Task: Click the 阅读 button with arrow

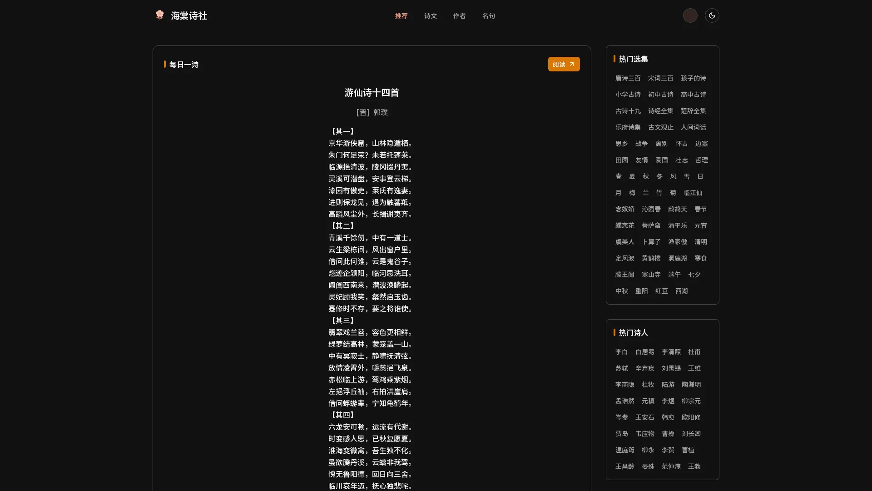Action: 563,64
